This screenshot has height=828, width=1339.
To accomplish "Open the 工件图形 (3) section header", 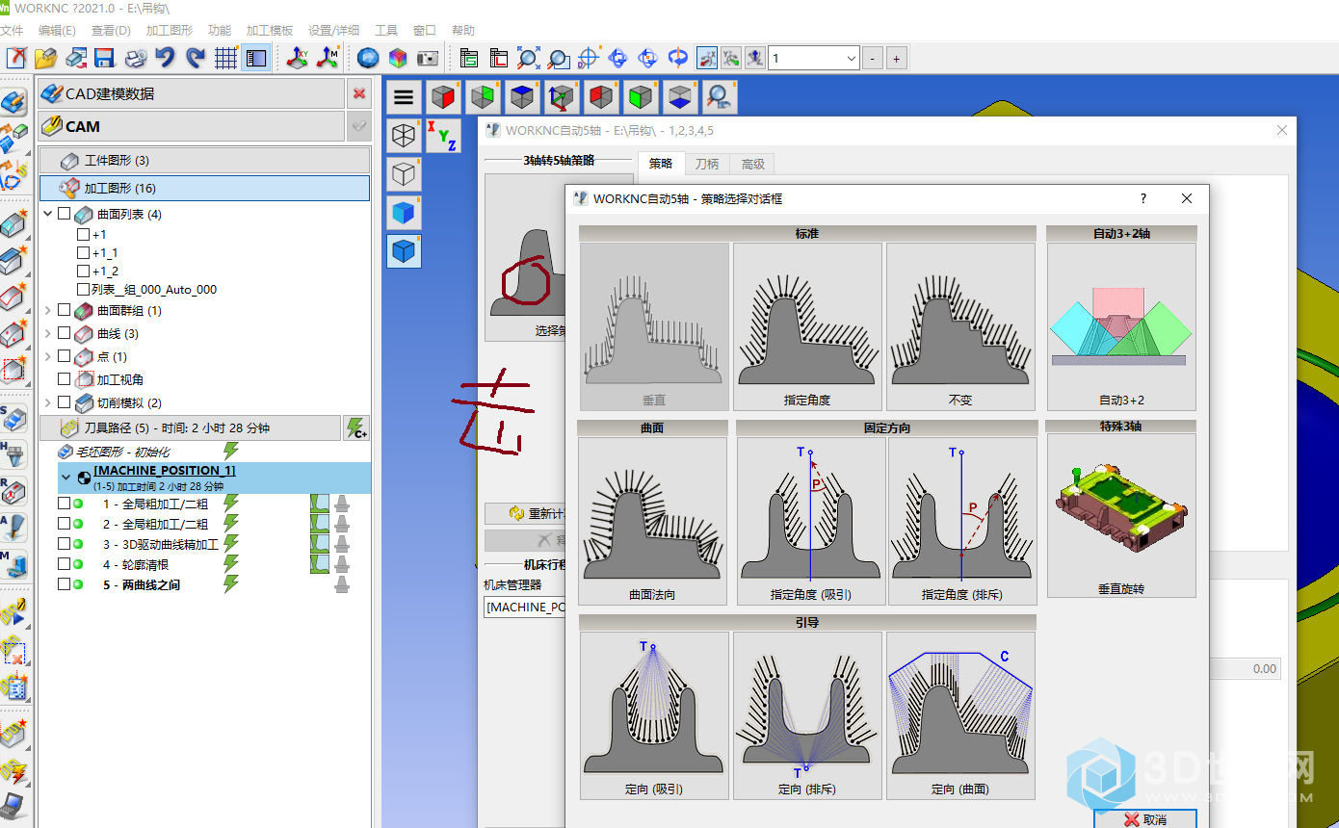I will coord(204,160).
